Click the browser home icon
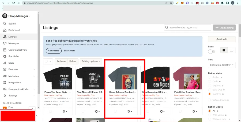Image resolution: width=241 pixels, height=122 pixels. point(18,3)
